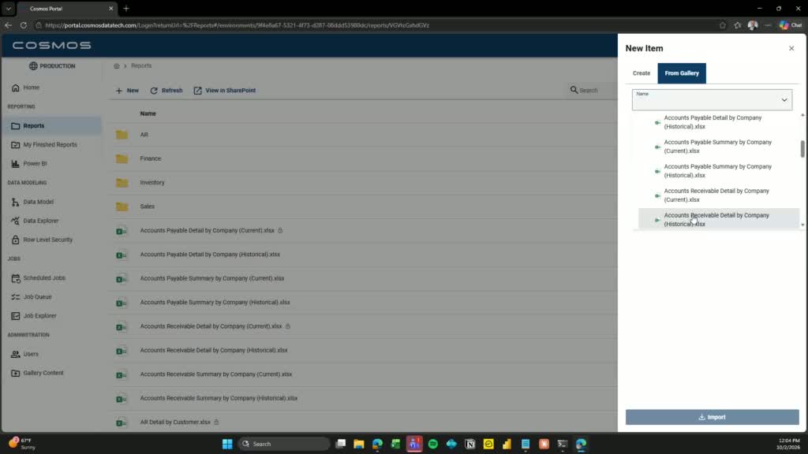This screenshot has height=454, width=808.
Task: Click the New toolbar button
Action: pos(127,91)
